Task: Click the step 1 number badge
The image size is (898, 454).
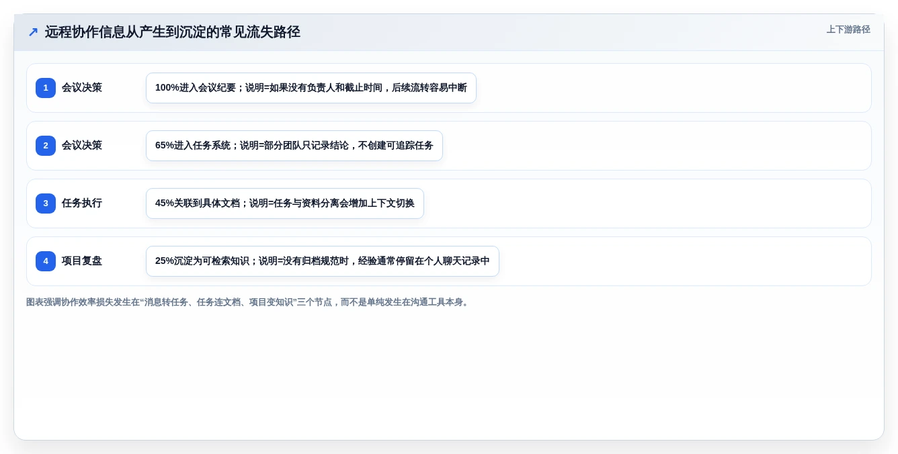Action: click(46, 88)
